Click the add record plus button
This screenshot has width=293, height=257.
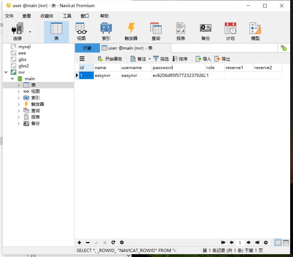[79, 242]
